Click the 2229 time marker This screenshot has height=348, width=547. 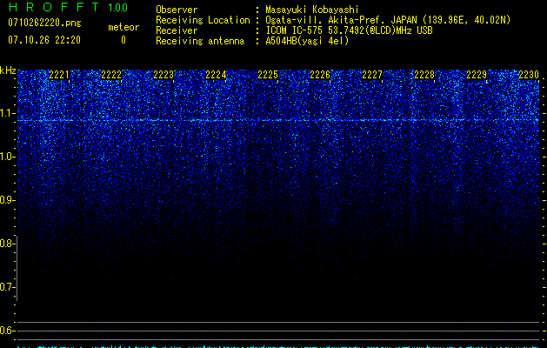pyautogui.click(x=477, y=75)
